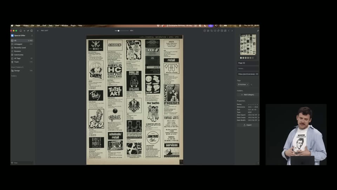The image size is (337, 190).
Task: Click the 764 image counter text
Action: (x=45, y=31)
